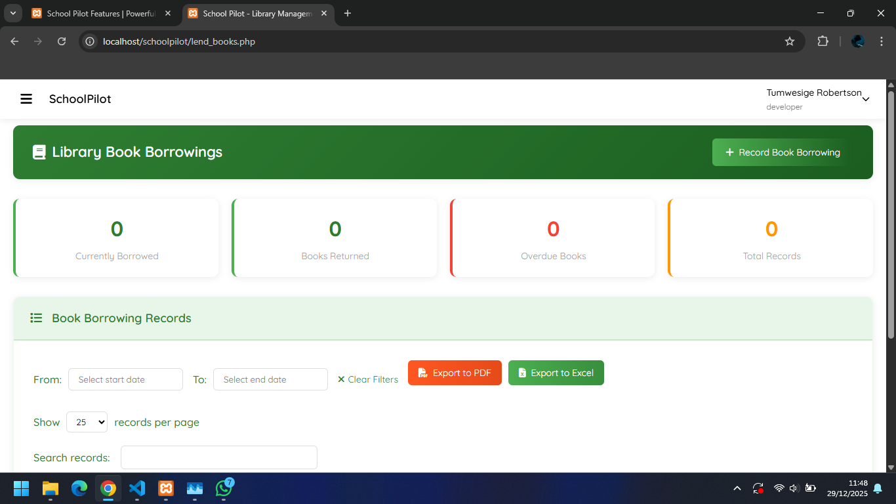Launch Visual Studio Code from taskbar
This screenshot has height=504, width=896.
(137, 488)
